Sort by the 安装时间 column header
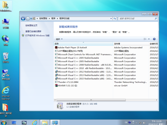This screenshot has width=167, height=125. tap(153, 44)
